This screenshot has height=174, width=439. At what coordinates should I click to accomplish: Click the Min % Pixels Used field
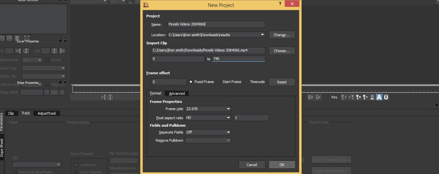tap(124, 161)
